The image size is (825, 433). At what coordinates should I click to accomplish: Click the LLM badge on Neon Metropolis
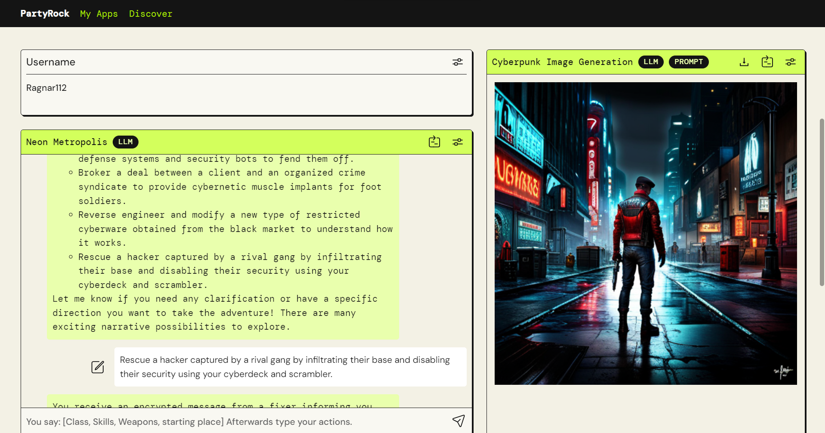click(126, 142)
